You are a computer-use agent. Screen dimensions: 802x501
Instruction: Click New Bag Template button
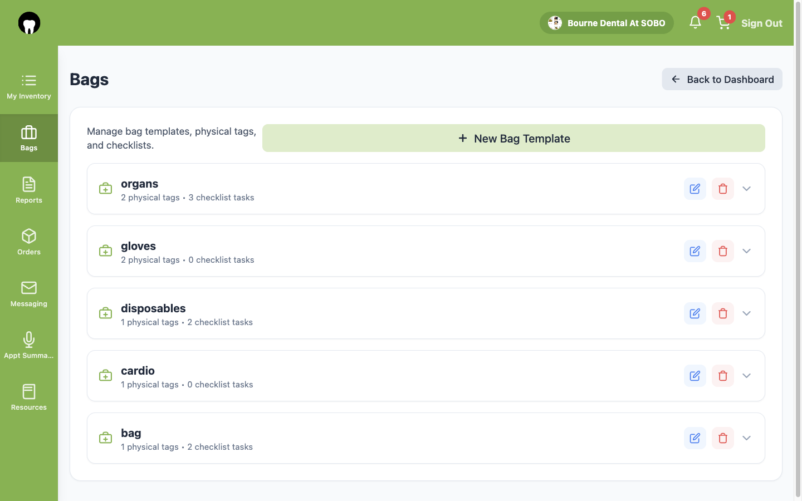(x=514, y=138)
